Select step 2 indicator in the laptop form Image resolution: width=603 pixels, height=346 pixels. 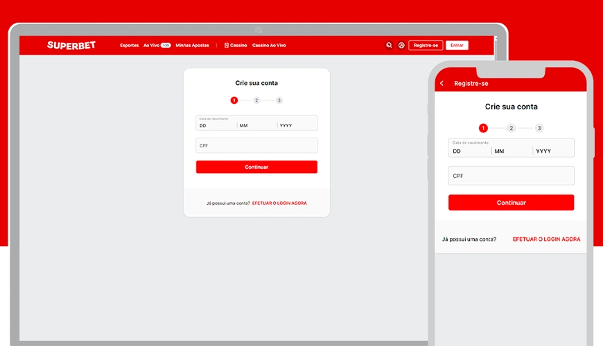click(256, 100)
